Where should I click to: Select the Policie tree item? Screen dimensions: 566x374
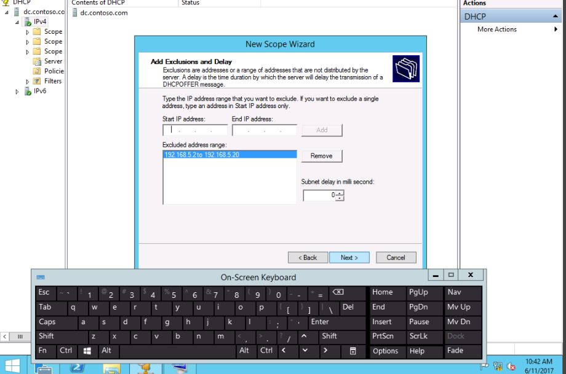point(54,71)
